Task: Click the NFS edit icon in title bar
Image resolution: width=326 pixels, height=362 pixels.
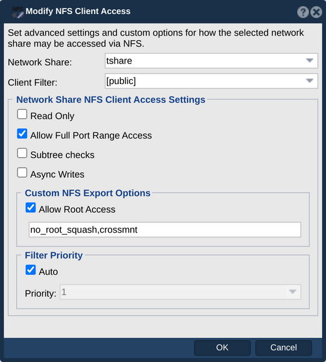Action: click(17, 12)
